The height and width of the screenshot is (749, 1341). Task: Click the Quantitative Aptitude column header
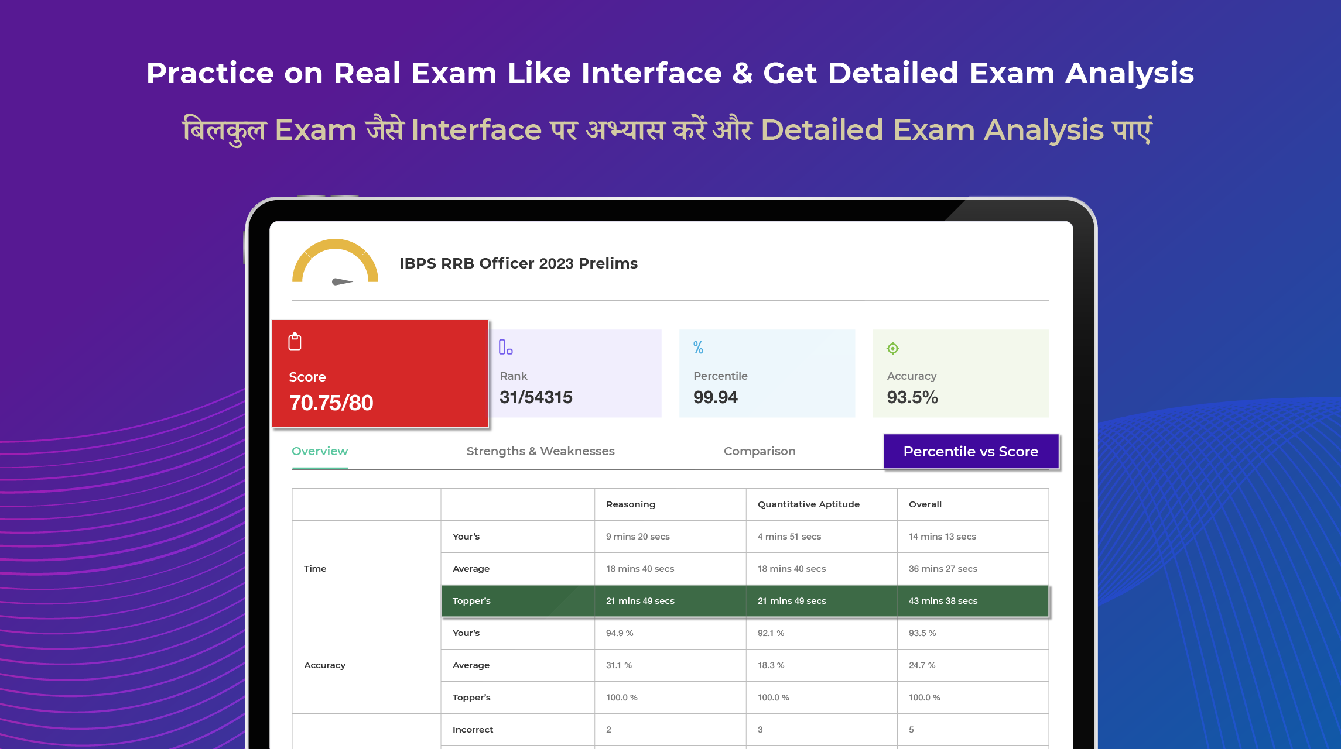[x=808, y=504]
